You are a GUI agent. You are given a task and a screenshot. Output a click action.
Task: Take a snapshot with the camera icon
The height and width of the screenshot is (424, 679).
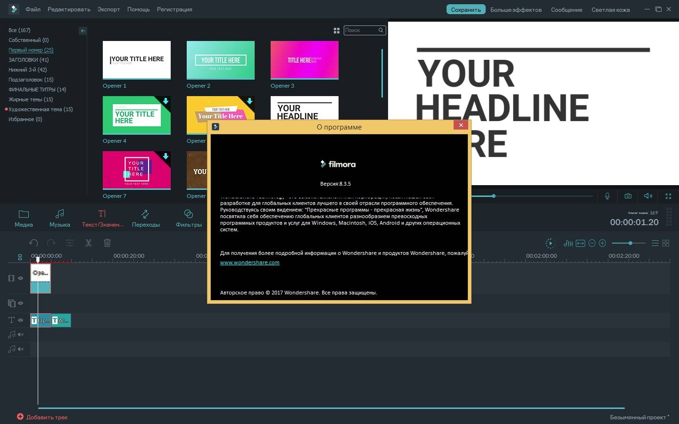click(x=628, y=196)
